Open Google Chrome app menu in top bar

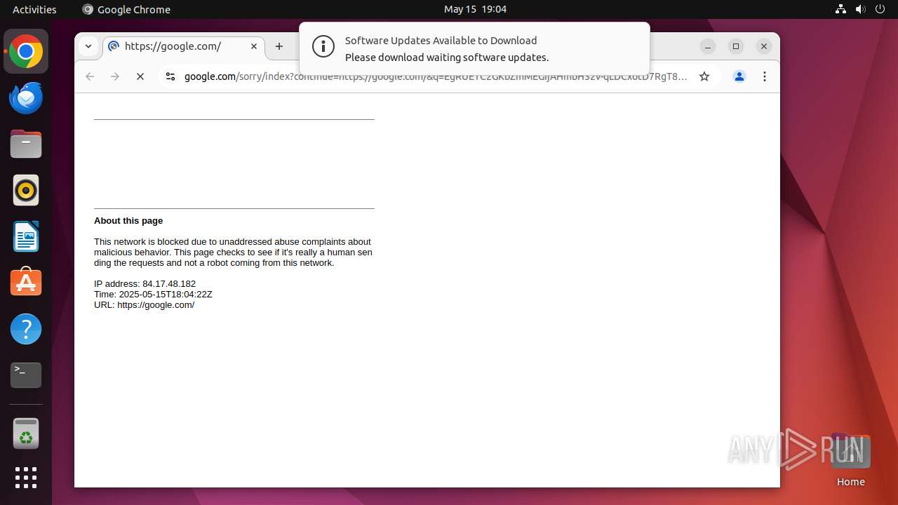(x=126, y=9)
